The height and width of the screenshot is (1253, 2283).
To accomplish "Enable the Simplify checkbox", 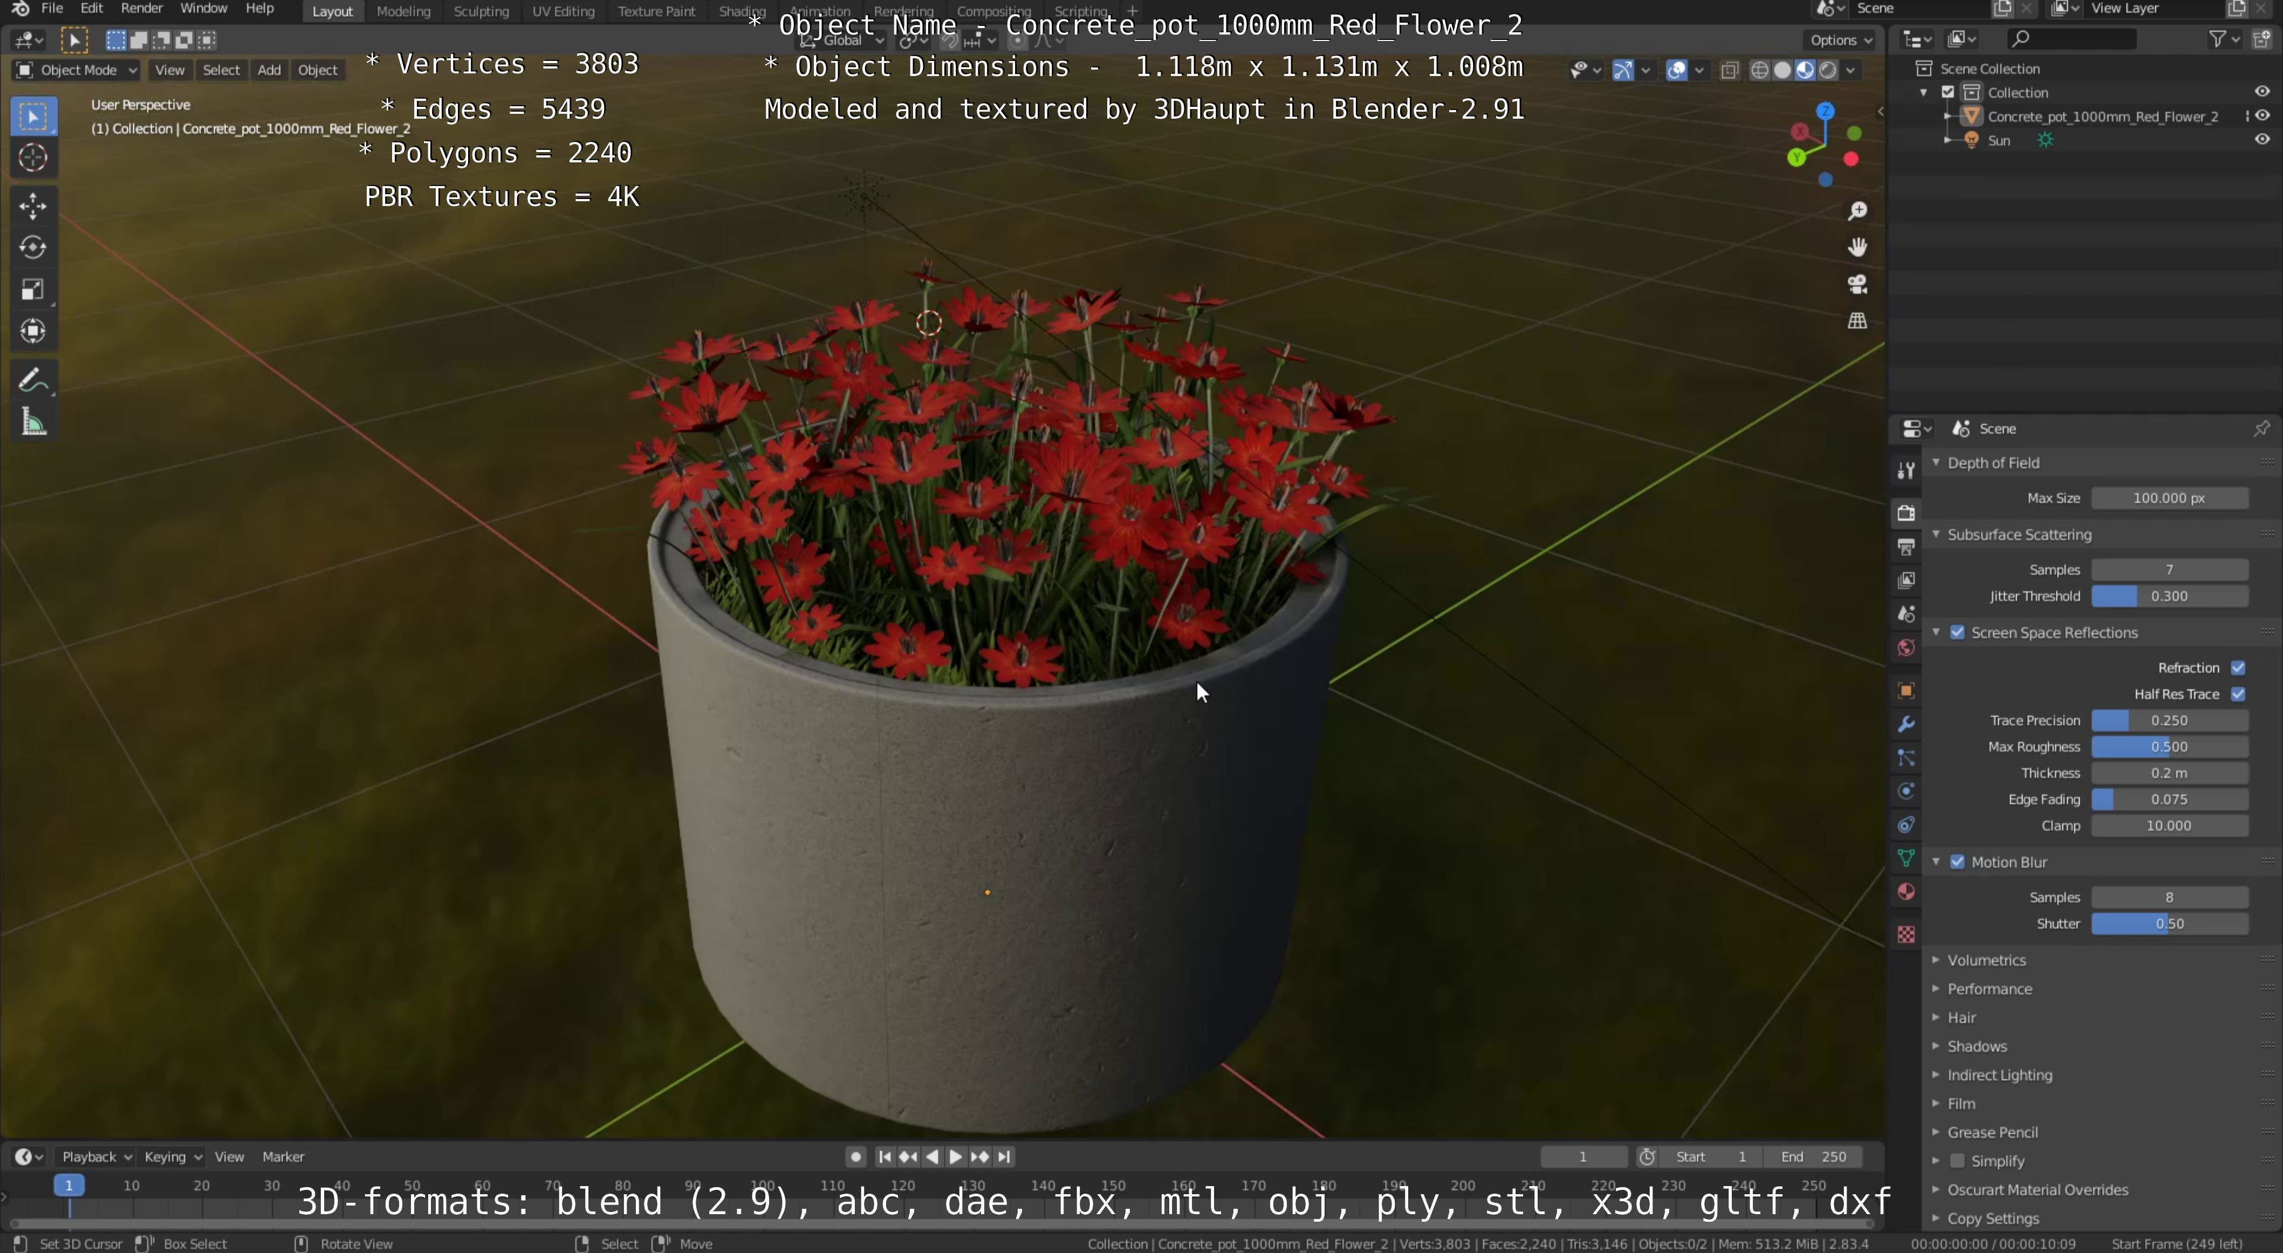I will 1958,1161.
